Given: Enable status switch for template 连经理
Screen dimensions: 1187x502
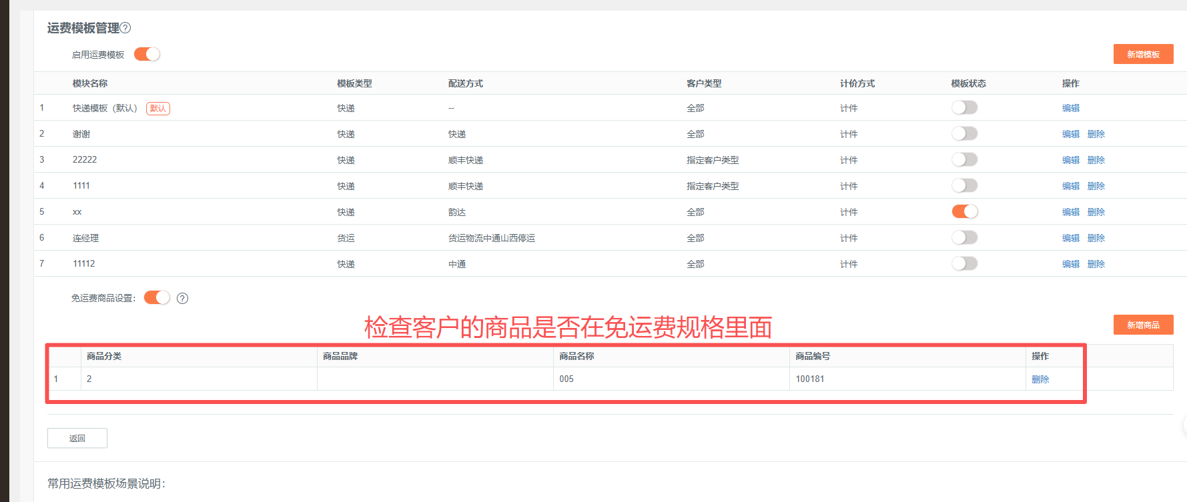Looking at the screenshot, I should pyautogui.click(x=964, y=237).
